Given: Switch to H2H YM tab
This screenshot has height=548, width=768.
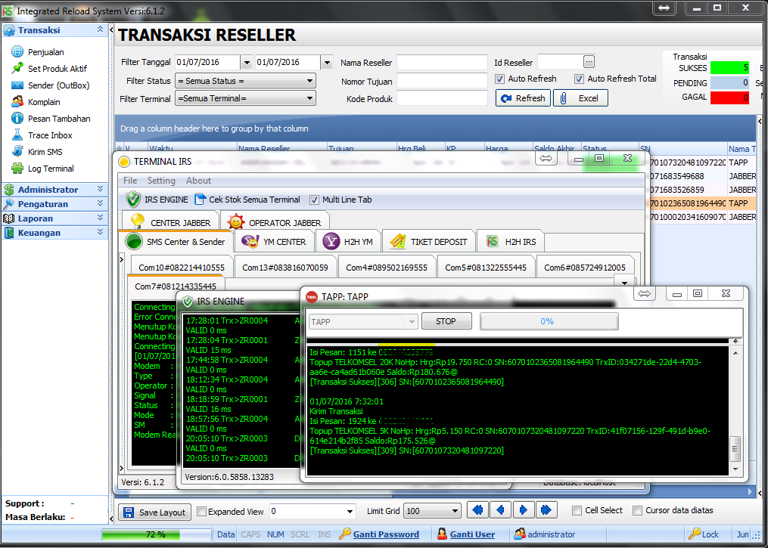Looking at the screenshot, I should [349, 241].
